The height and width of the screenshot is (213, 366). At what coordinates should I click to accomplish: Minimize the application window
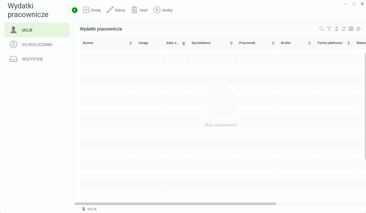[346, 4]
